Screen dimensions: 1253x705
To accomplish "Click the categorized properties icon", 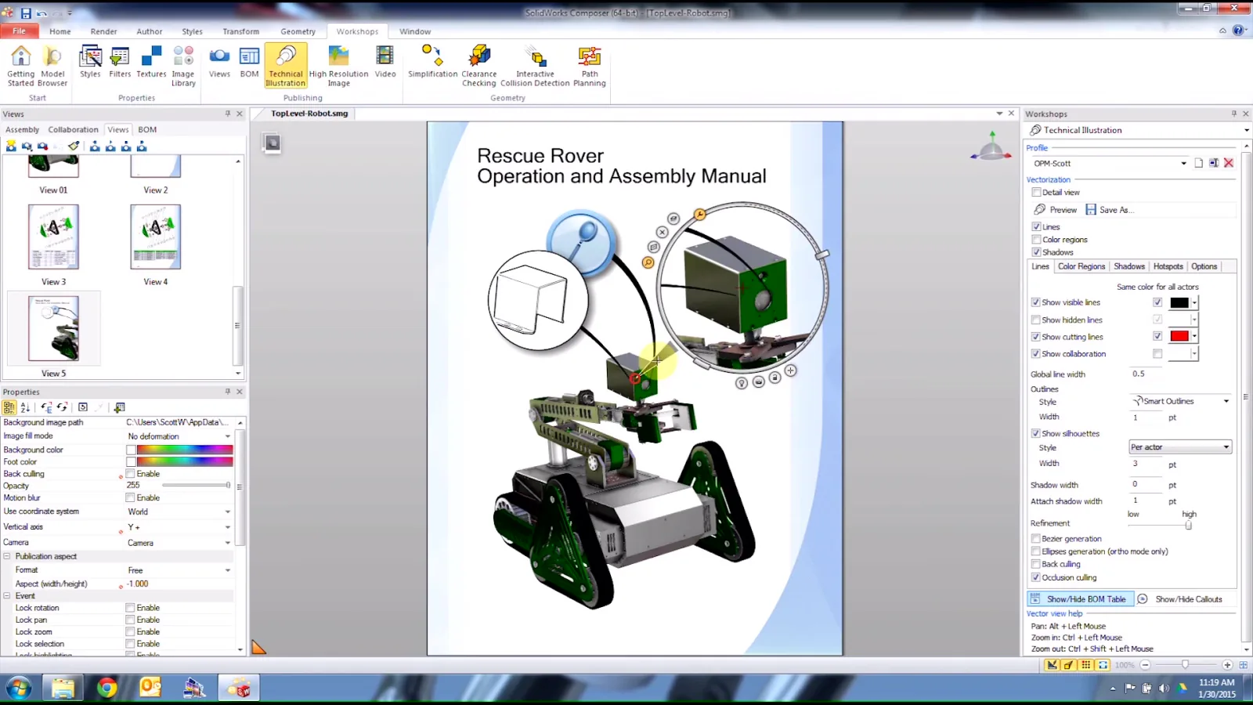I will point(9,407).
